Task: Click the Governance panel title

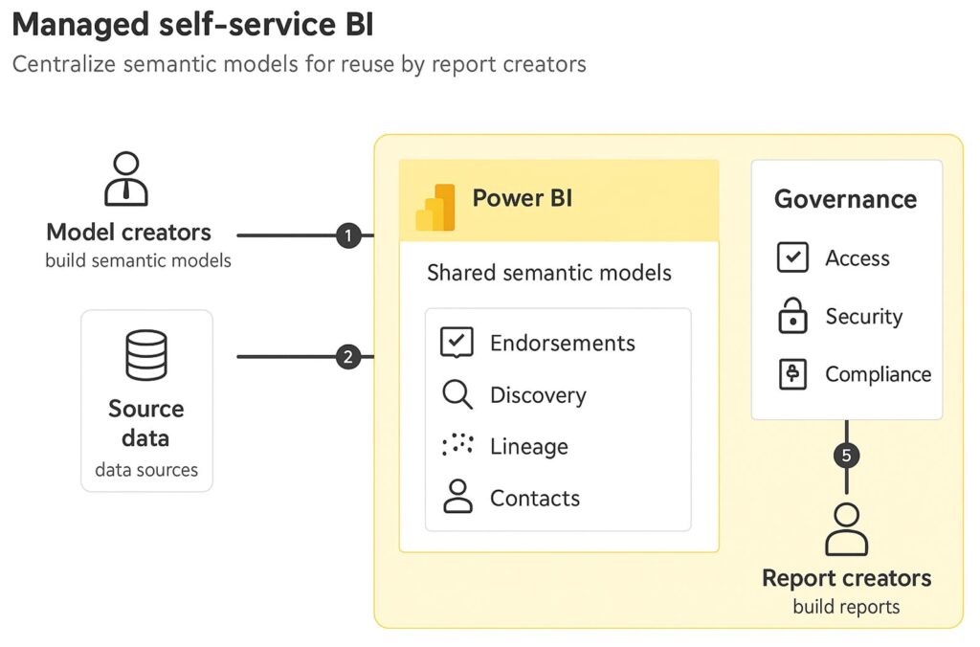Action: click(x=845, y=199)
